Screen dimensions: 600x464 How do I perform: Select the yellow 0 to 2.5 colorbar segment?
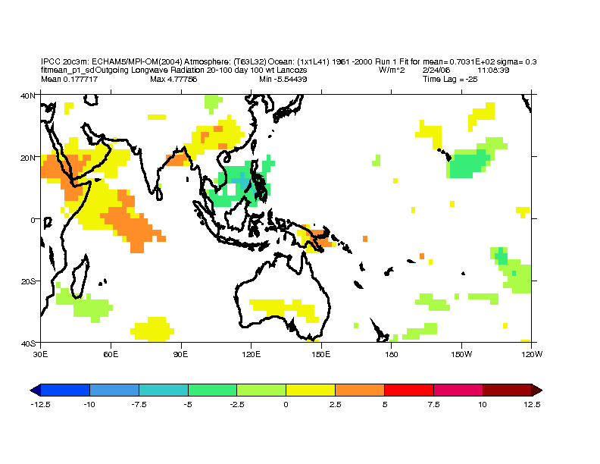pos(311,390)
